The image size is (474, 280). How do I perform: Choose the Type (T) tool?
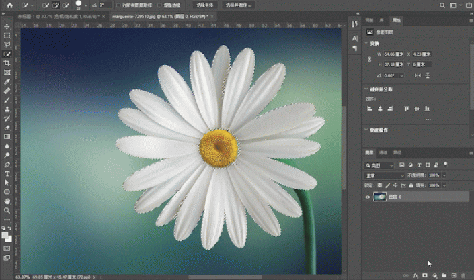click(7, 173)
